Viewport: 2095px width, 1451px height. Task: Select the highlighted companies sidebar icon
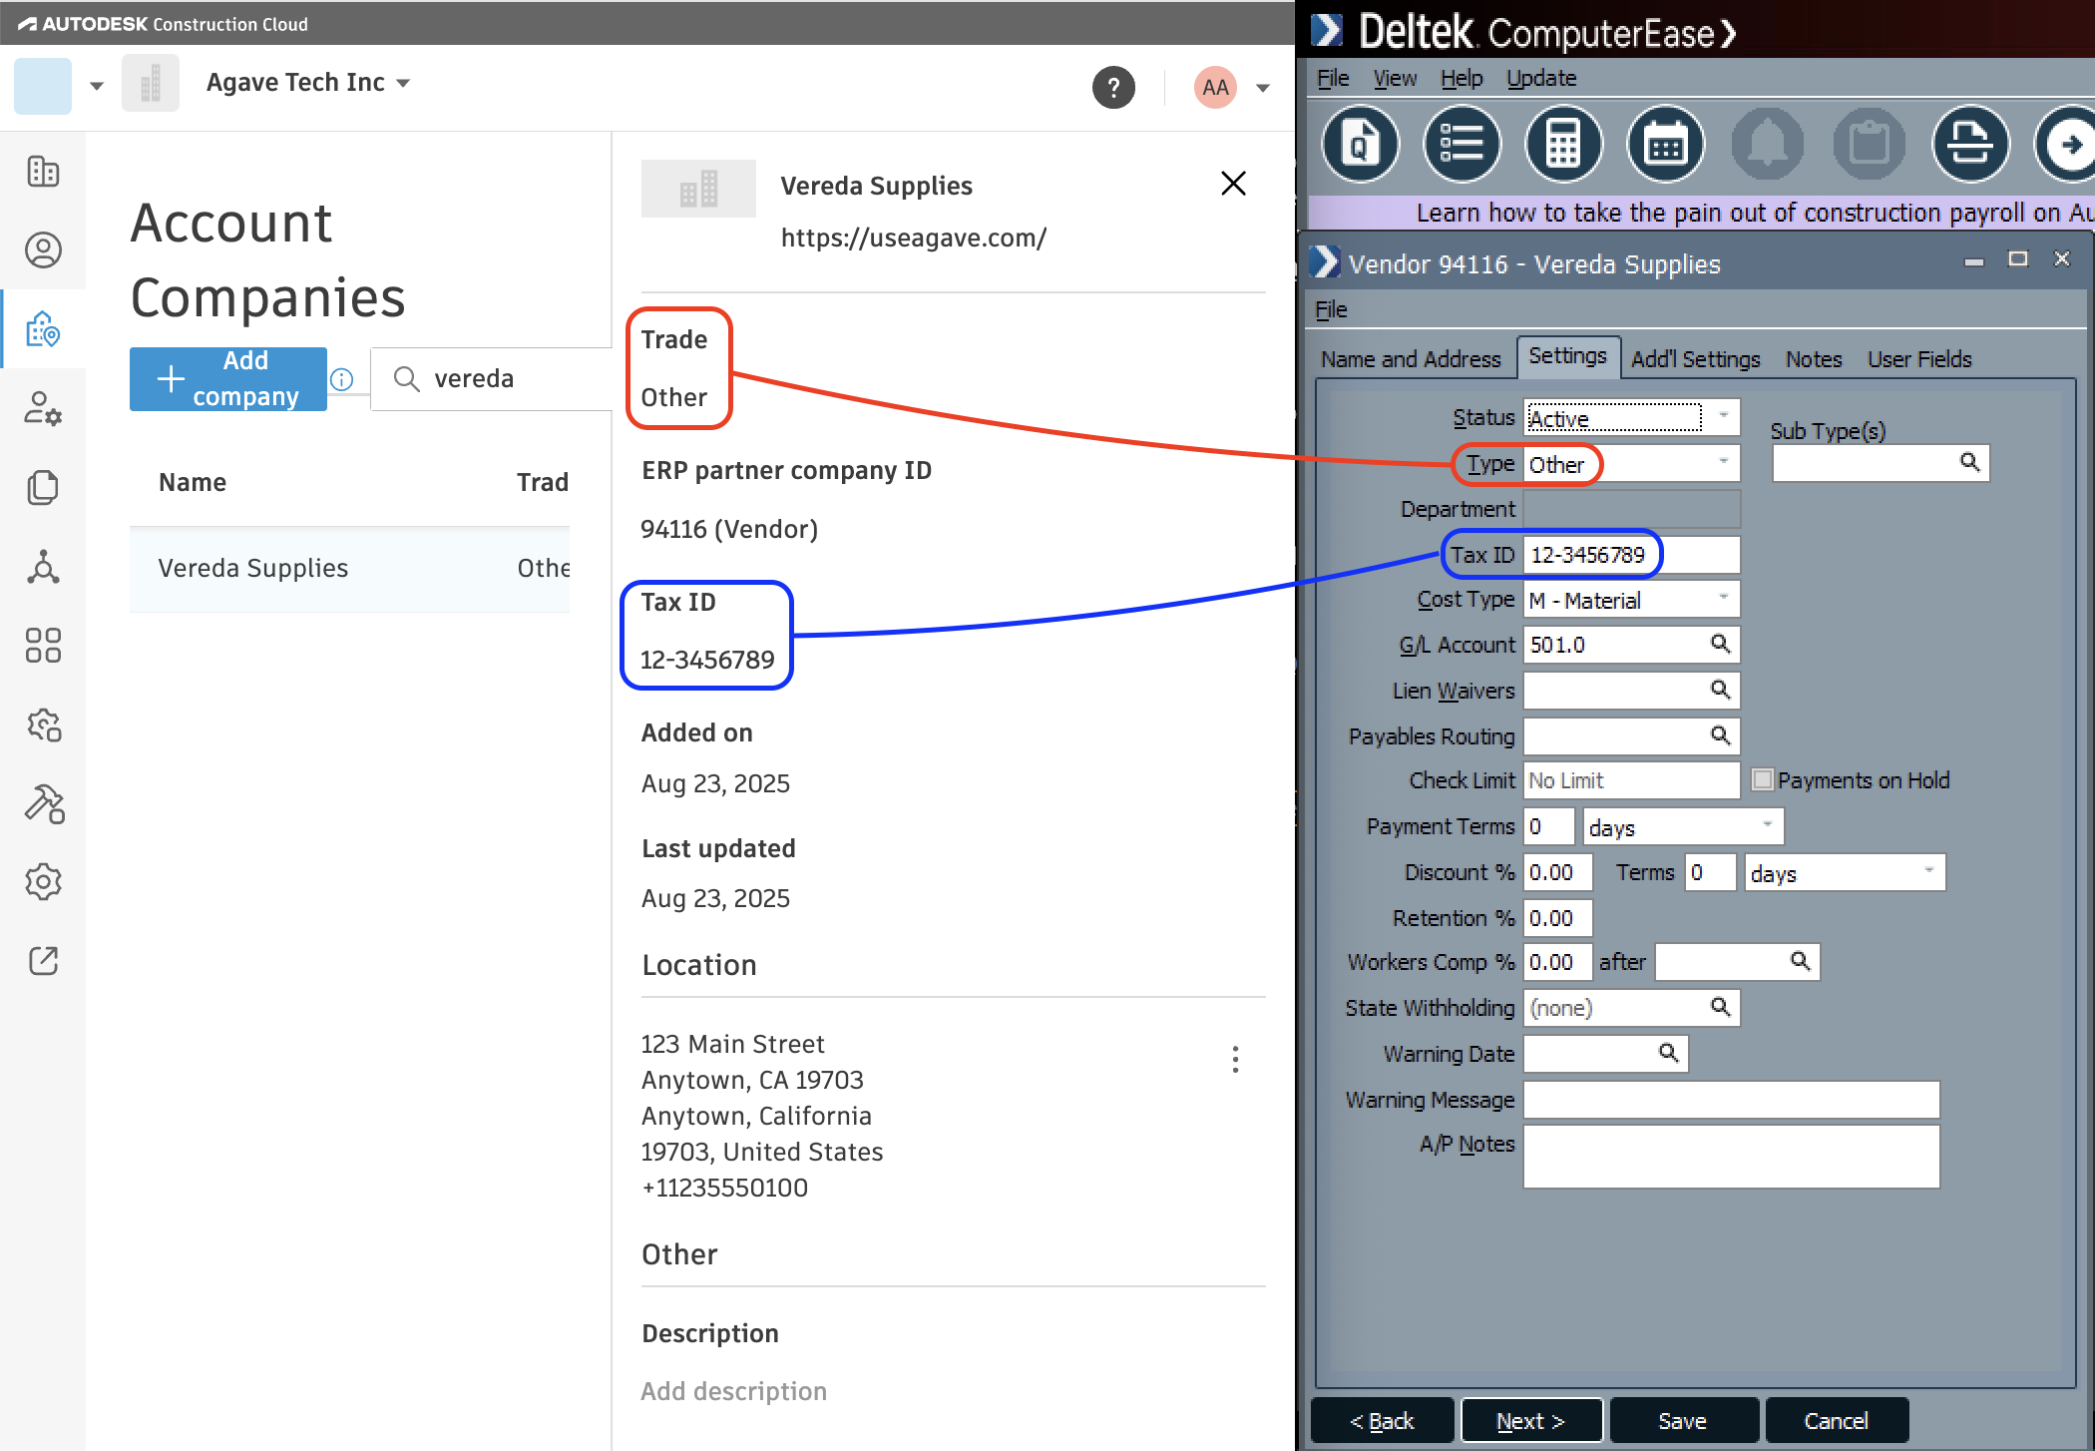[x=43, y=328]
